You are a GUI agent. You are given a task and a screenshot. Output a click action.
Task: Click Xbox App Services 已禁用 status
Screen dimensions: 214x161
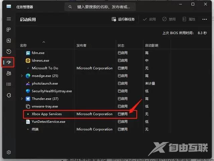click(x=123, y=114)
